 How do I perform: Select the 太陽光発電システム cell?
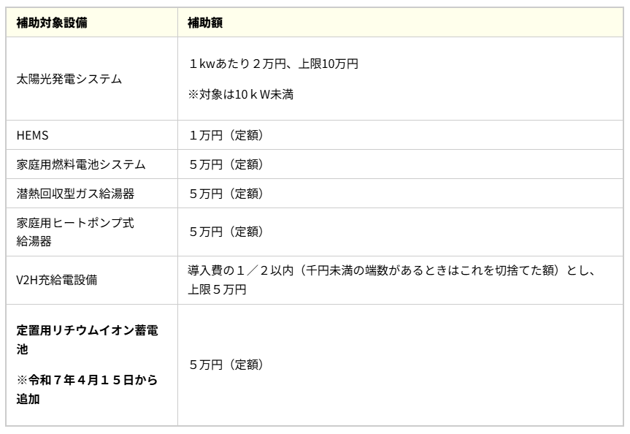click(x=69, y=80)
